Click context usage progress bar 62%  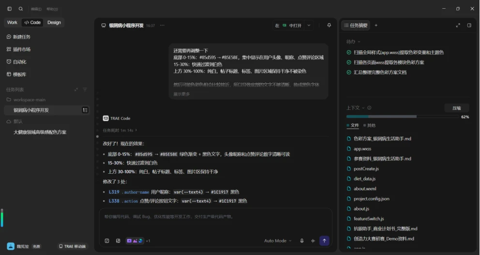(403, 117)
